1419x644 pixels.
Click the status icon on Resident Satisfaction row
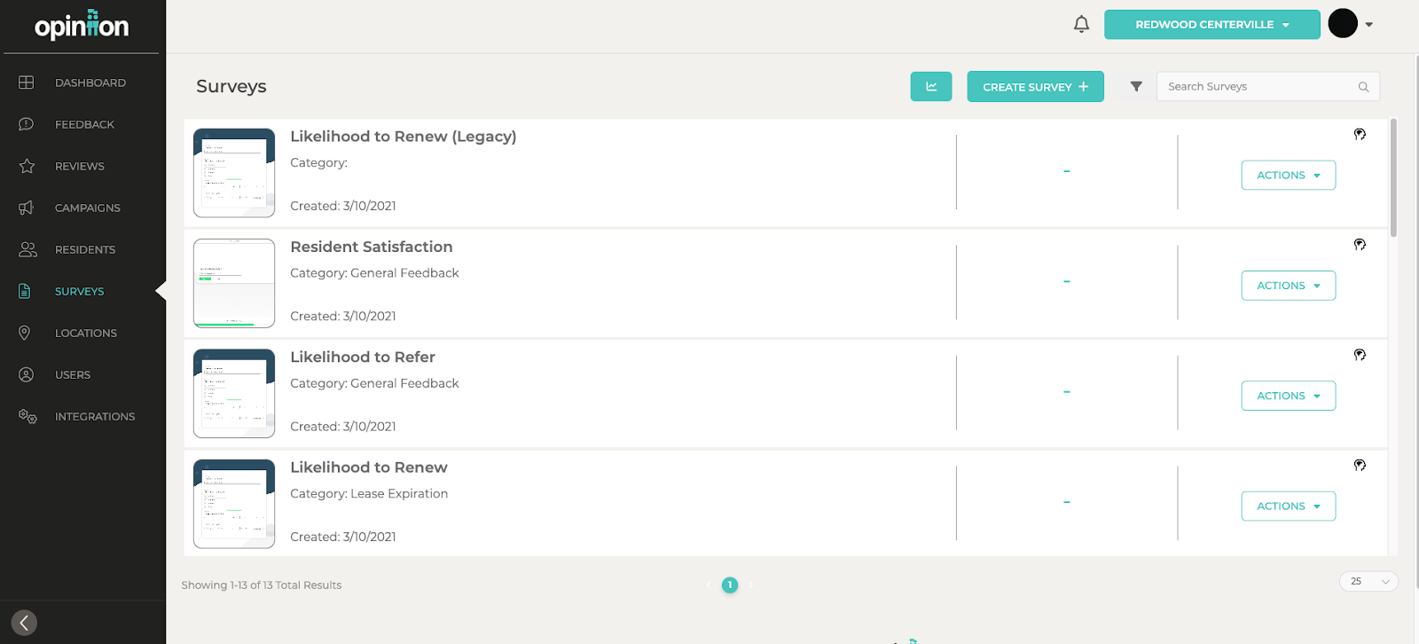click(x=1360, y=245)
